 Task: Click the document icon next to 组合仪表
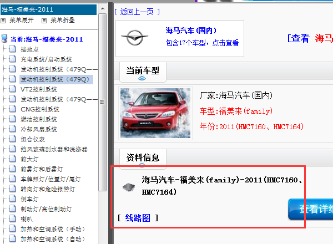(13, 139)
